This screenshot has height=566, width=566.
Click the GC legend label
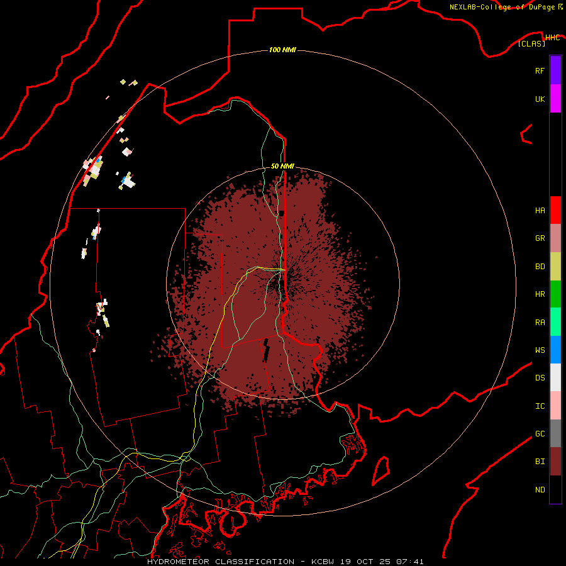pos(540,434)
